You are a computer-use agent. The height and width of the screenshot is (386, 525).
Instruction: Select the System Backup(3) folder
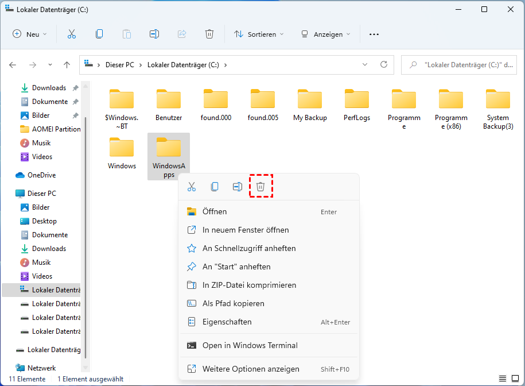click(x=498, y=109)
